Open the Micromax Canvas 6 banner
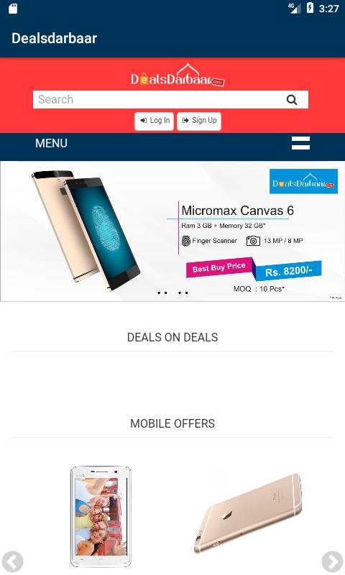 [172, 231]
